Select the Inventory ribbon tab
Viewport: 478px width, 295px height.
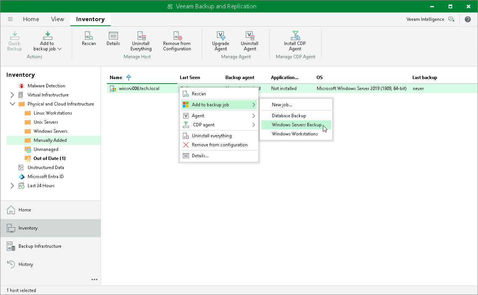[90, 19]
